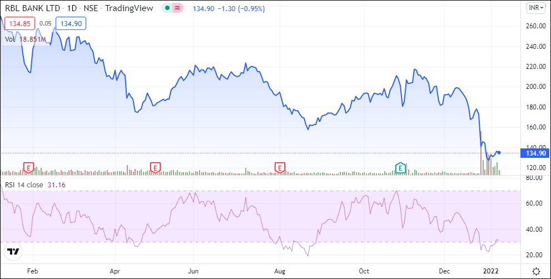Click the February earnings E marker
Viewport: 551px width, 279px height.
tap(28, 168)
